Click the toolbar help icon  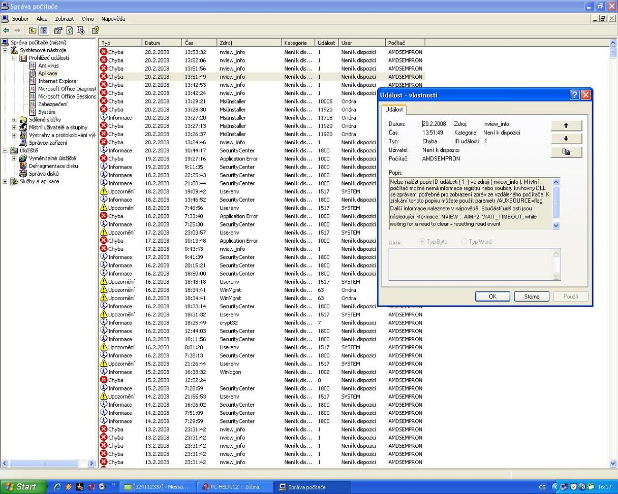pos(95,30)
